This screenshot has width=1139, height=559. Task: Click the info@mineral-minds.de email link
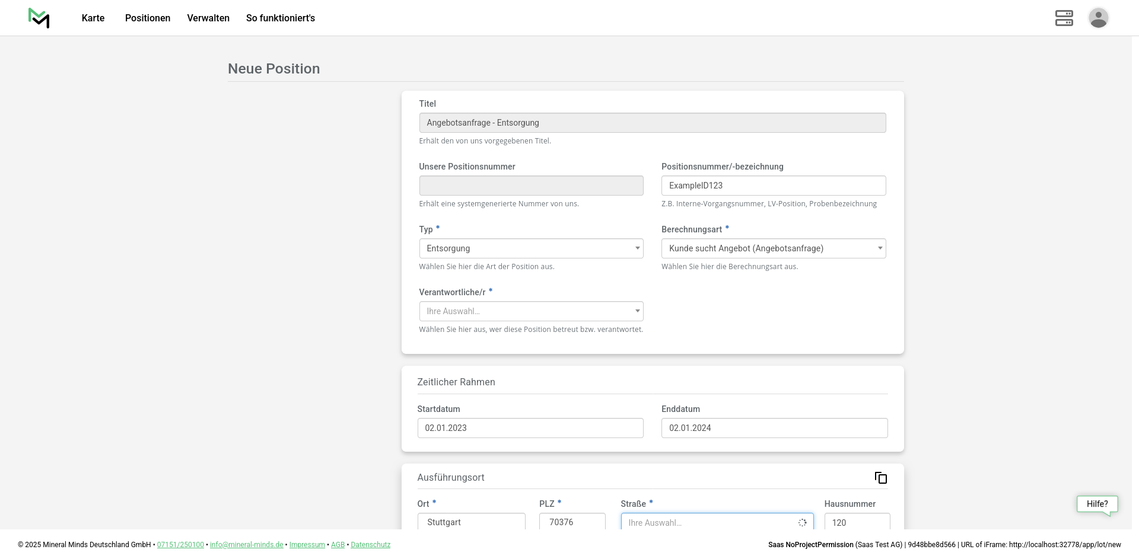(246, 545)
